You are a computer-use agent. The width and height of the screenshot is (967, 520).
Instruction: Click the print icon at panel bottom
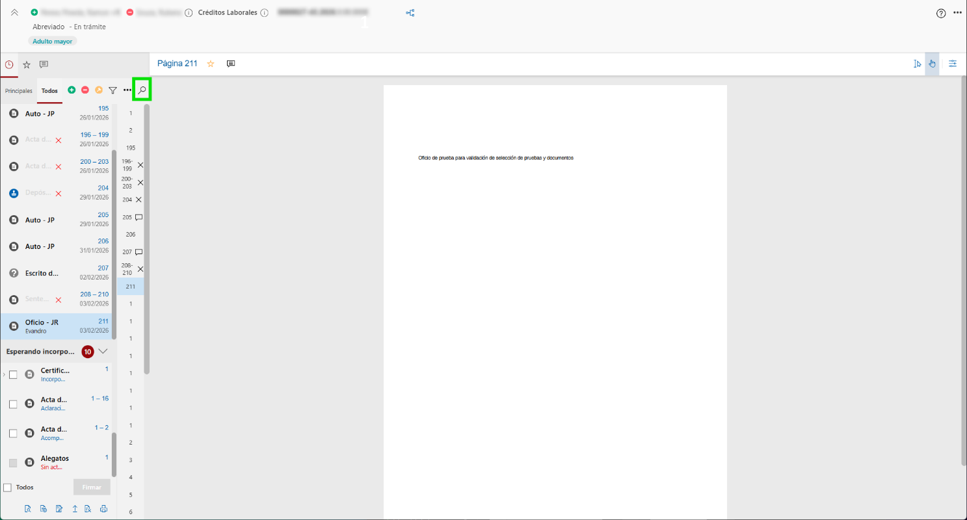click(x=103, y=509)
